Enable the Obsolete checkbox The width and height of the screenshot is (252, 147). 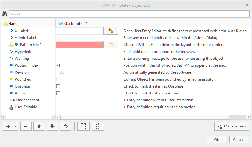coord(58,86)
